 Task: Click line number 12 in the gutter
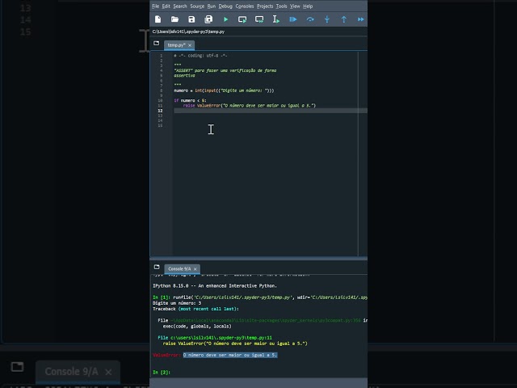tap(160, 111)
